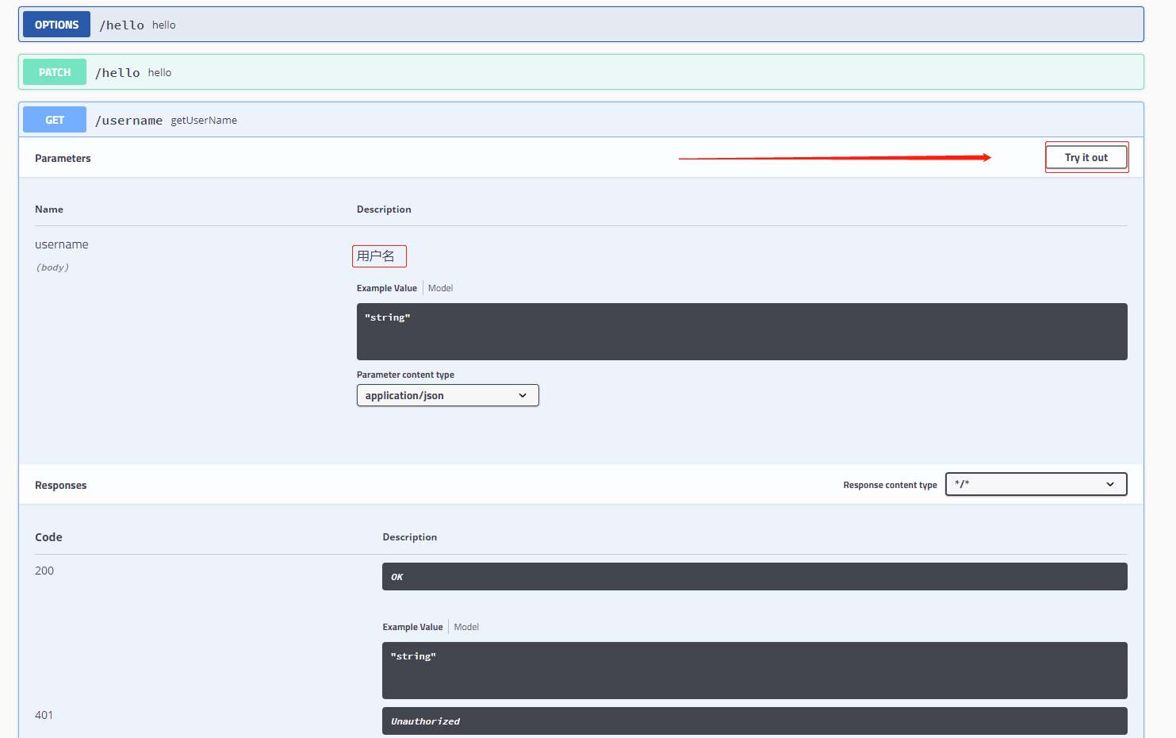Click the getUserName operation summary
Screen dimensions: 1176x738
tap(204, 121)
